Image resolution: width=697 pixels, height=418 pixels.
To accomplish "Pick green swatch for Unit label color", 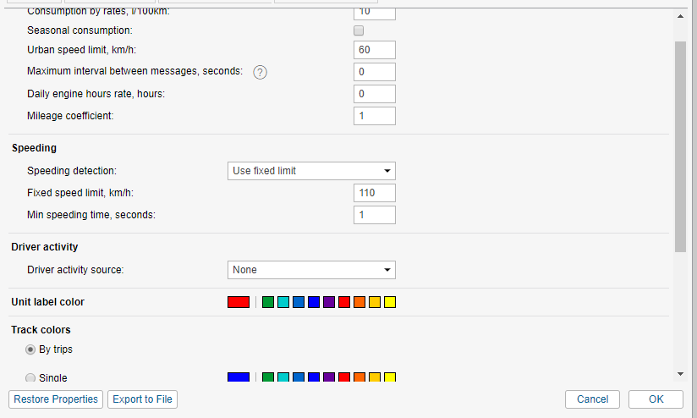I will tap(268, 302).
